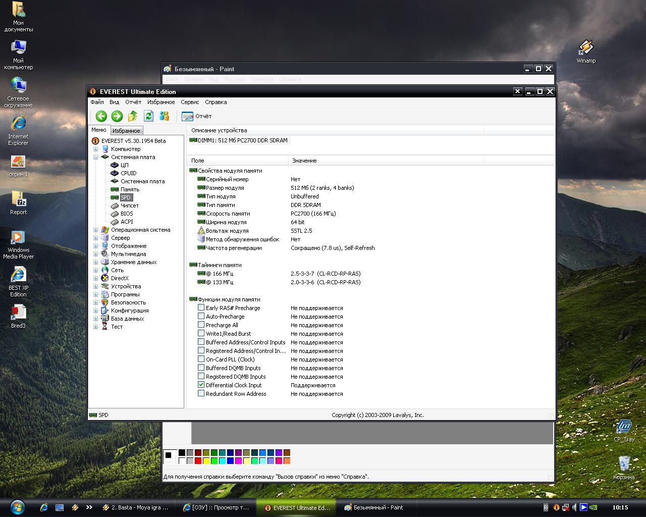This screenshot has height=517, width=646.
Task: Open Вид menu in EVEREST
Action: [115, 102]
